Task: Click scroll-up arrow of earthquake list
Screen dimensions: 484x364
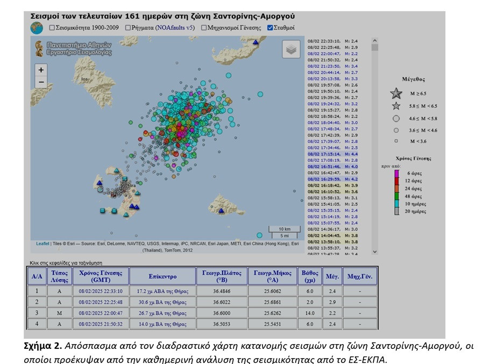Action: tap(375, 40)
